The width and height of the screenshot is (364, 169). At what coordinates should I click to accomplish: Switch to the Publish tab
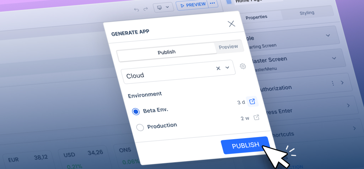(x=166, y=52)
